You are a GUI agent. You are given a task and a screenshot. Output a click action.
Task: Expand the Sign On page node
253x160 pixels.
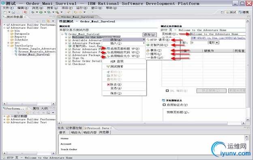(x=66, y=58)
